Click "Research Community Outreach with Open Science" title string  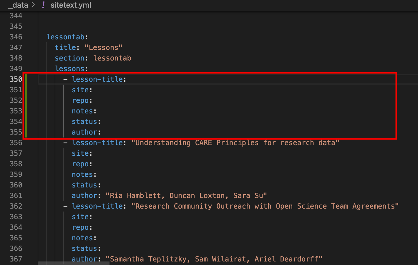pos(265,206)
